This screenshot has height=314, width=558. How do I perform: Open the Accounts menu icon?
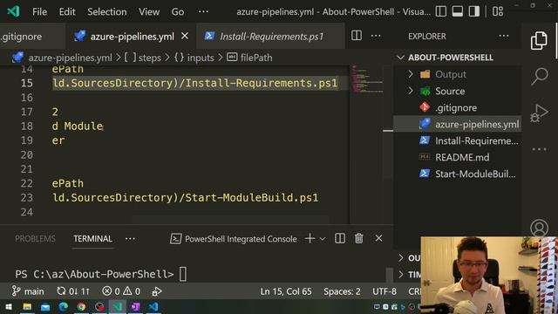539,228
